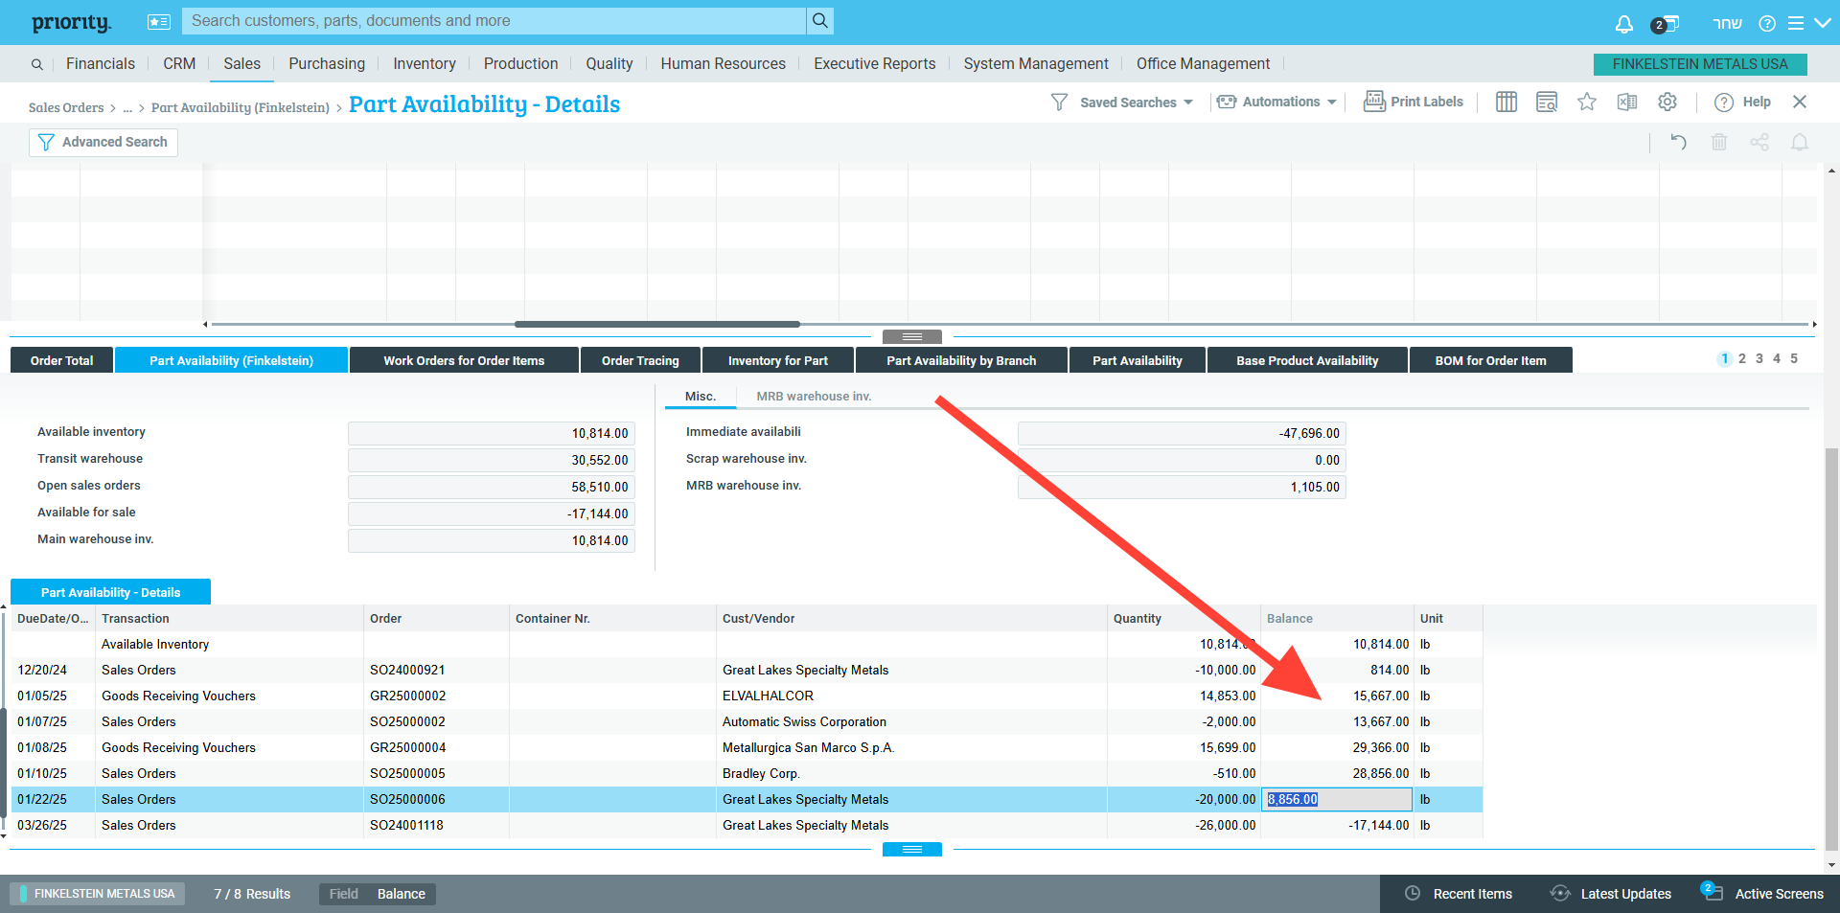Screen dimensions: 1840x913
Task: Switch to Work Orders for Order Items tab
Action: pos(464,360)
